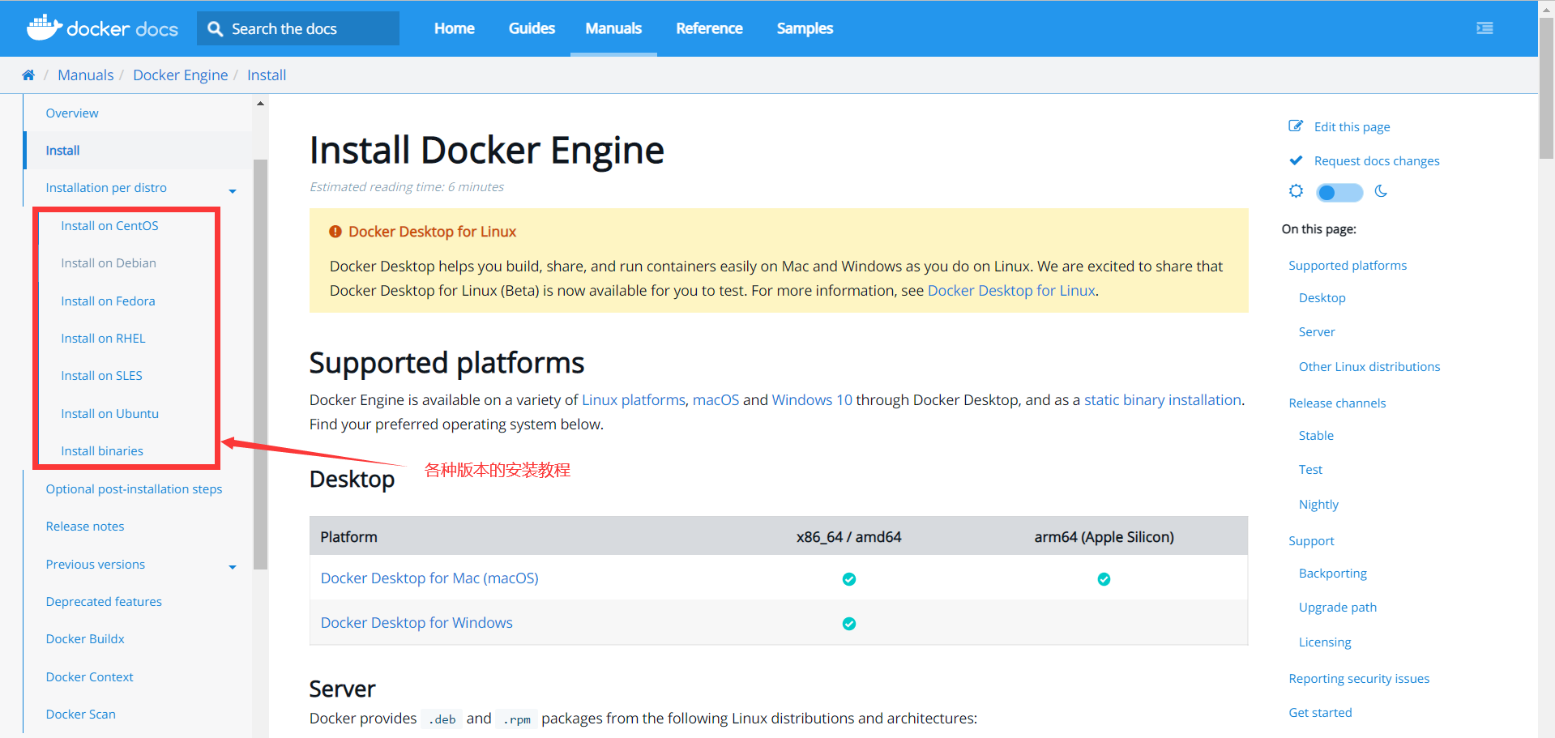The width and height of the screenshot is (1555, 738).
Task: Open Install on RHEL
Action: [x=103, y=339]
